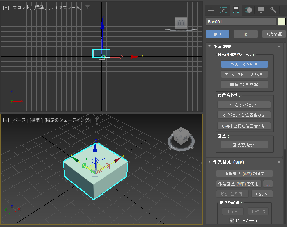Open the front viewport [+] menu
This screenshot has height=227, width=287.
pyautogui.click(x=6, y=7)
